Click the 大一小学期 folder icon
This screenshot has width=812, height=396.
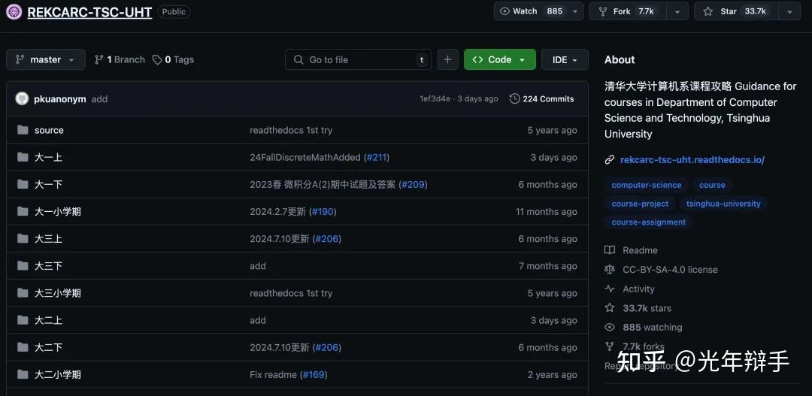pos(23,211)
